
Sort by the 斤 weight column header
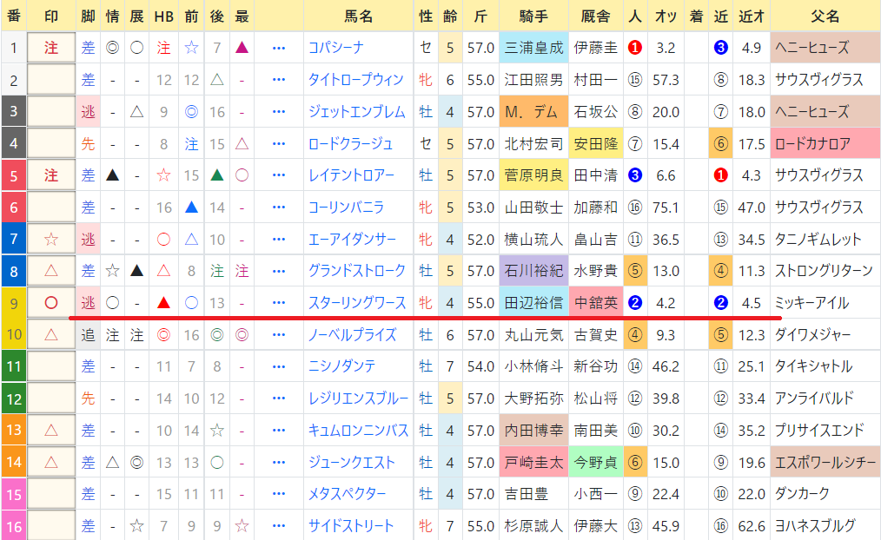[480, 16]
